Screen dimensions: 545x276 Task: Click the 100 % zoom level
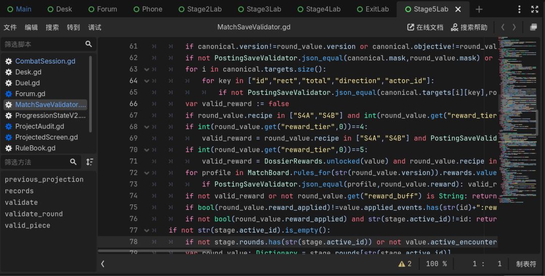coord(436,264)
